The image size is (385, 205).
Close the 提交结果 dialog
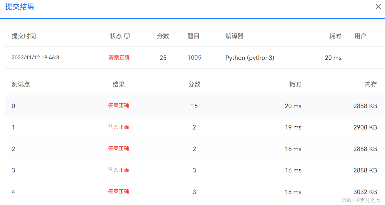[378, 7]
